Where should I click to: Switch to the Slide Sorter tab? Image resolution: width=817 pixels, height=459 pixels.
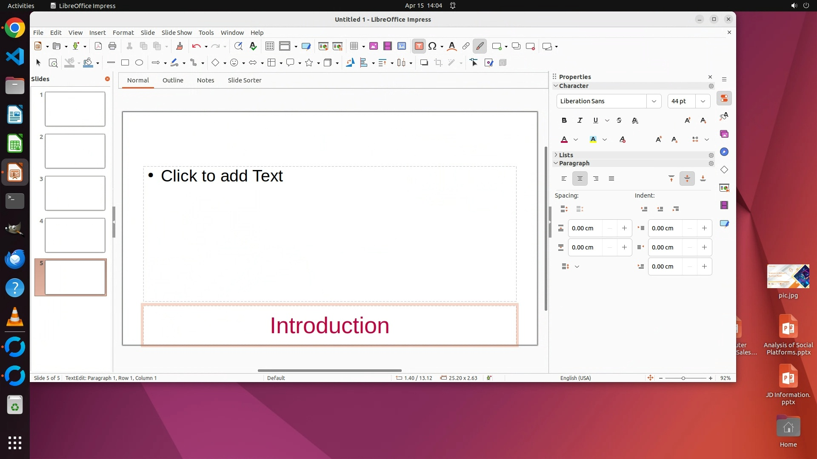click(x=244, y=80)
